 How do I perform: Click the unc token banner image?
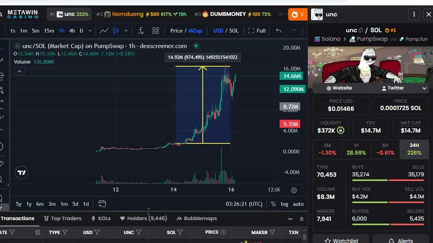pyautogui.click(x=370, y=64)
